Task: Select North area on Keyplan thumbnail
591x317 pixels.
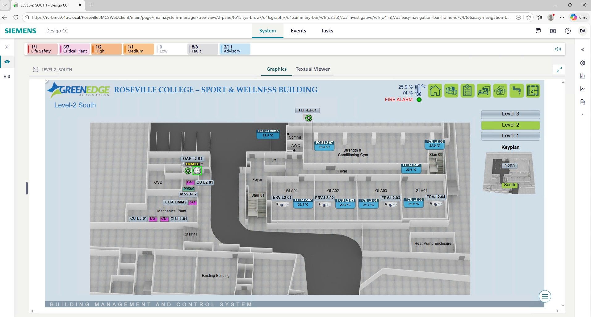Action: click(509, 165)
